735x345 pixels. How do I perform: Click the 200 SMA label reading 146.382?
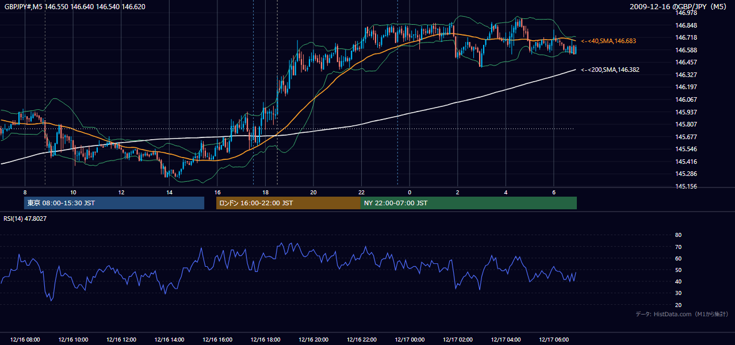(x=610, y=70)
